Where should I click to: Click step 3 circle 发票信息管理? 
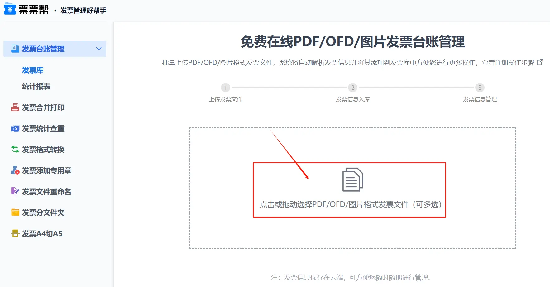coord(480,88)
